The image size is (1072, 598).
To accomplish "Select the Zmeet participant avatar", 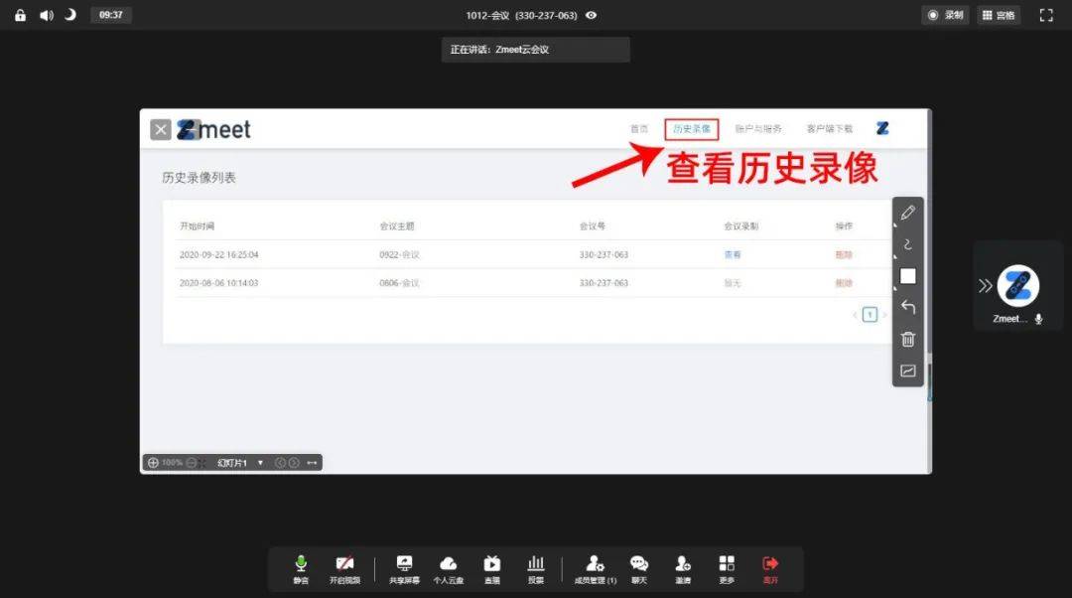I will [1018, 286].
